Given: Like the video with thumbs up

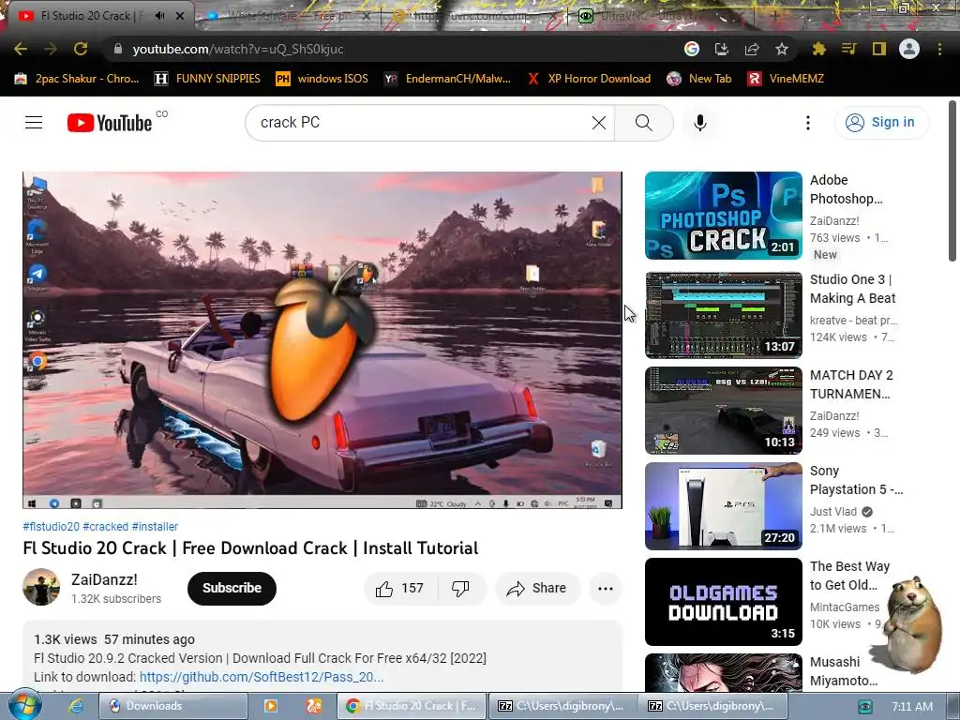Looking at the screenshot, I should [x=400, y=589].
